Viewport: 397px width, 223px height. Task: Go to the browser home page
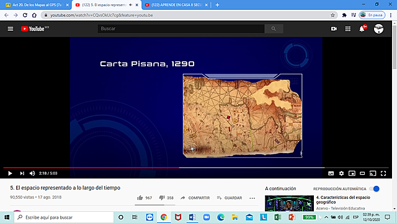[34, 15]
